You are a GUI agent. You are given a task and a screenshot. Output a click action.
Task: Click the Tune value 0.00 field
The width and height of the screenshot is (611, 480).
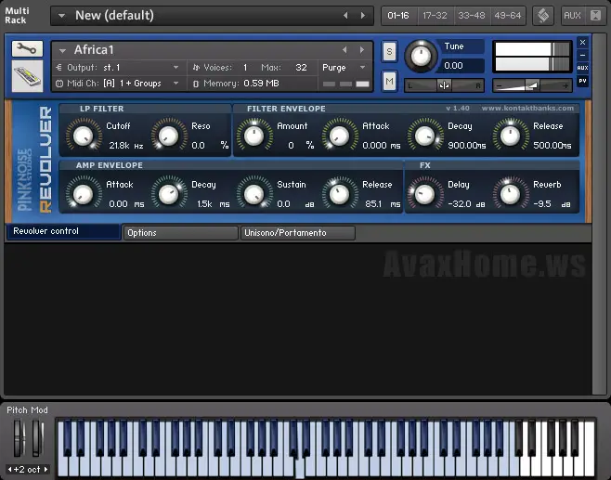point(461,65)
